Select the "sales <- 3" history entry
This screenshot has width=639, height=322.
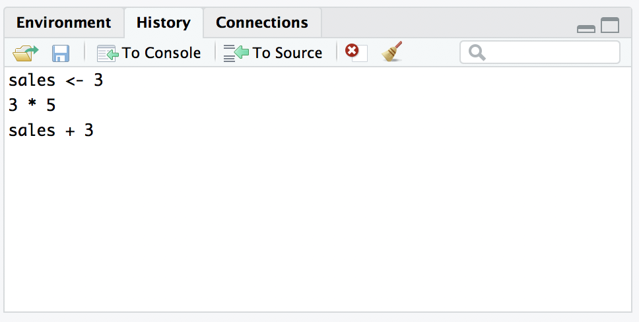(56, 80)
